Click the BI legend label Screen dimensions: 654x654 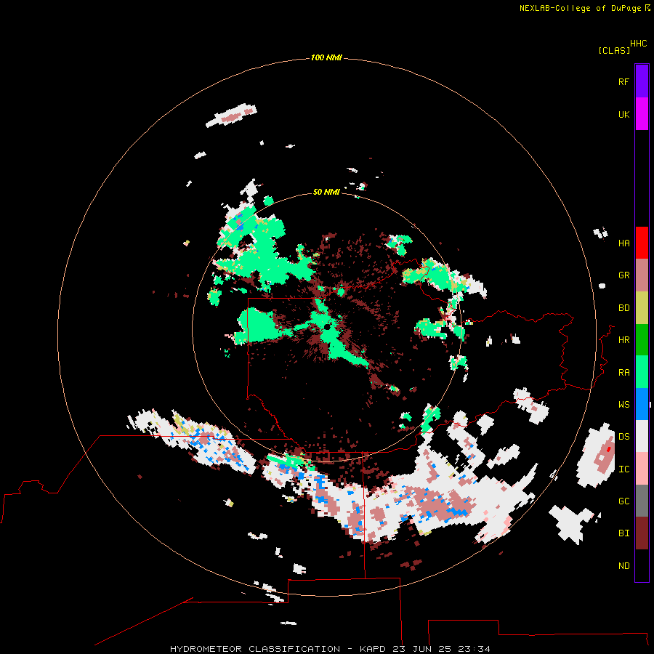623,533
